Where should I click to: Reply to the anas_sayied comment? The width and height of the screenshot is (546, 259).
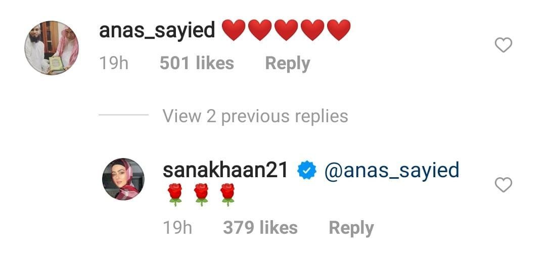click(288, 64)
